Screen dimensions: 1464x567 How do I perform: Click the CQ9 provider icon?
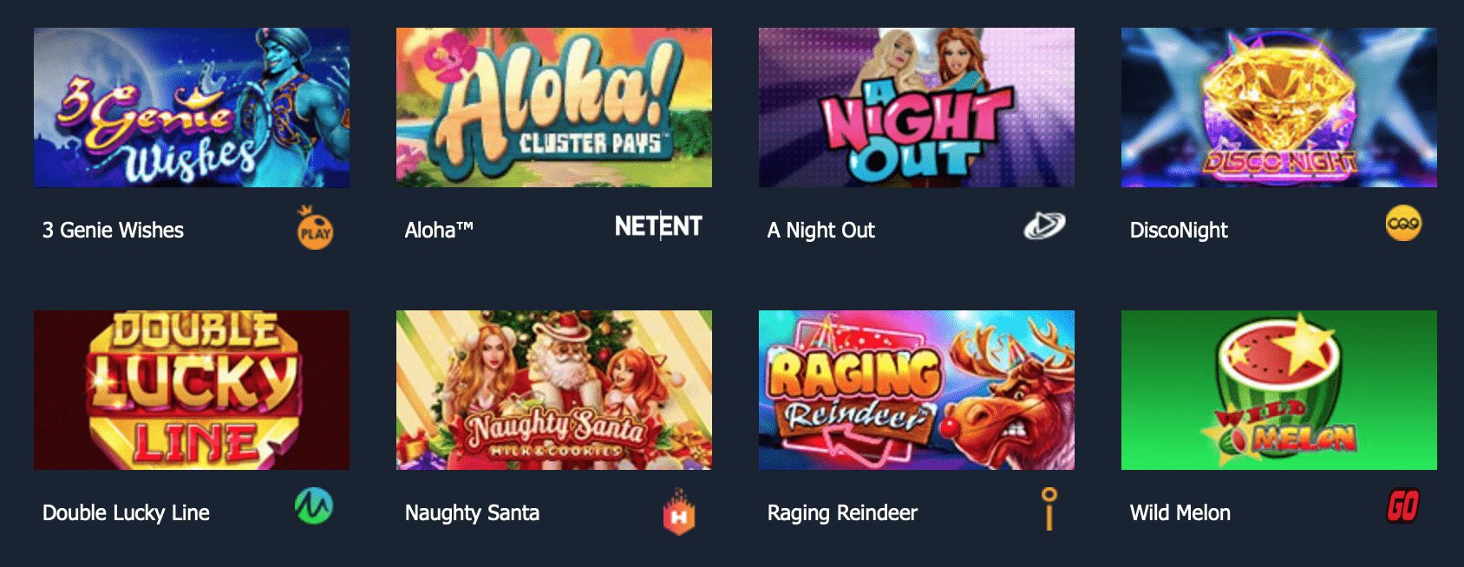point(1403,224)
